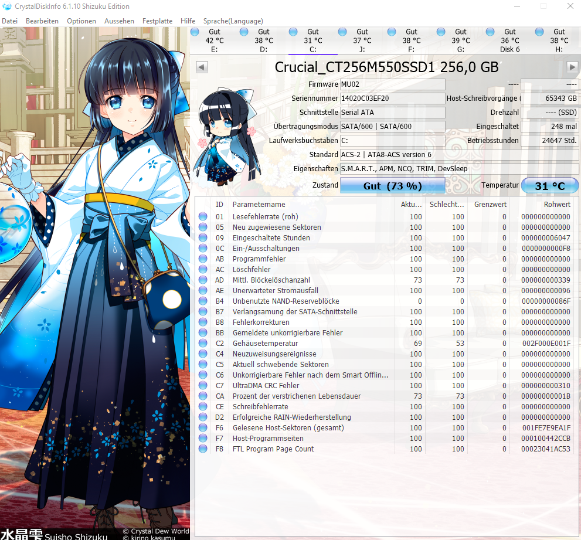The height and width of the screenshot is (540, 581).
Task: Click the ID column header
Action: 219,204
